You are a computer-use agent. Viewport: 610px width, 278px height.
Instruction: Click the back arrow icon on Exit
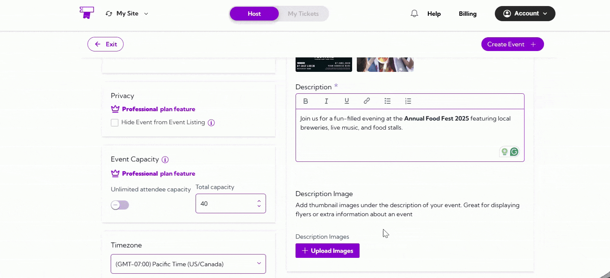point(98,44)
